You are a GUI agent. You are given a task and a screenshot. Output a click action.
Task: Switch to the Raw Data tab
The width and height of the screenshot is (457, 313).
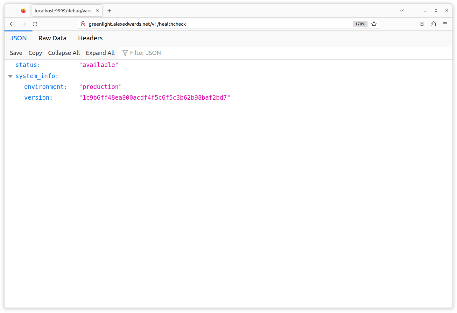tap(53, 38)
